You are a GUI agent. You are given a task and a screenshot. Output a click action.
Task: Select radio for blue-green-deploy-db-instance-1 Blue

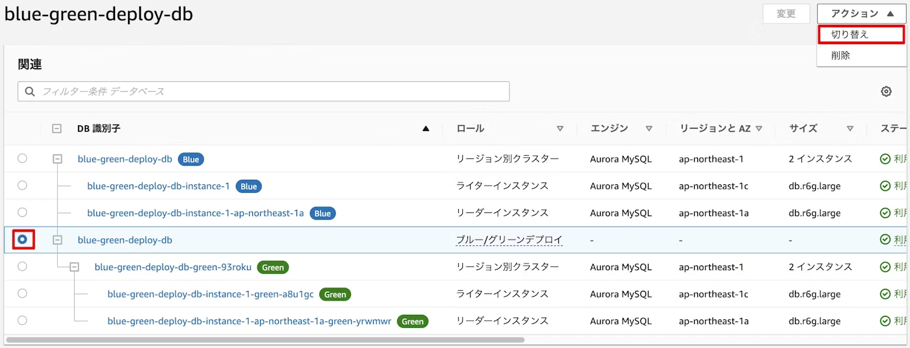tap(23, 186)
